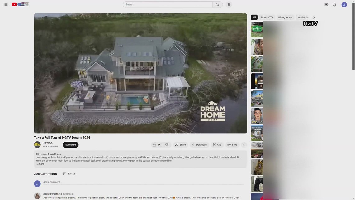Click the Download button

(x=199, y=145)
